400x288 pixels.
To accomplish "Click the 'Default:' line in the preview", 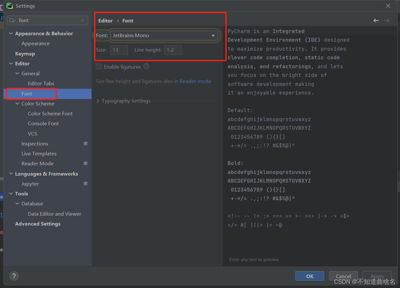I will [x=240, y=111].
